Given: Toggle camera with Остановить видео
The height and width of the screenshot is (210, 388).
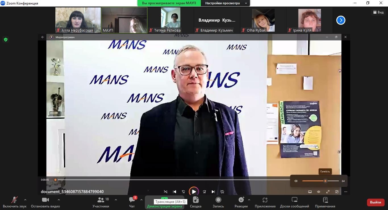Looking at the screenshot, I should [x=45, y=200].
